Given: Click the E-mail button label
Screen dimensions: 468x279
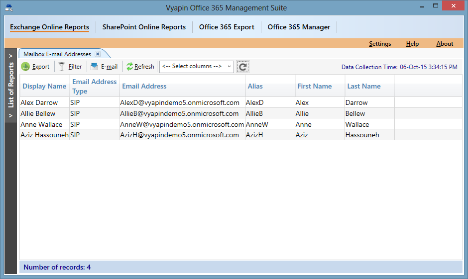Looking at the screenshot, I should 109,67.
